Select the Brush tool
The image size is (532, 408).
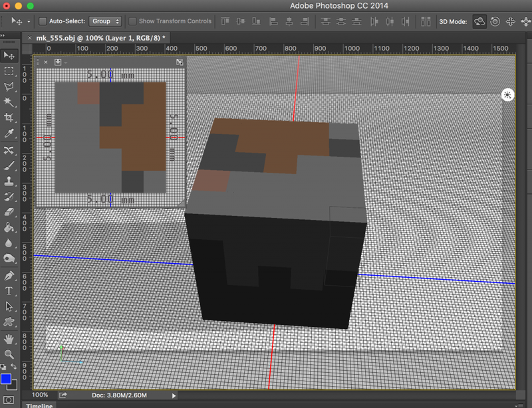pos(9,165)
